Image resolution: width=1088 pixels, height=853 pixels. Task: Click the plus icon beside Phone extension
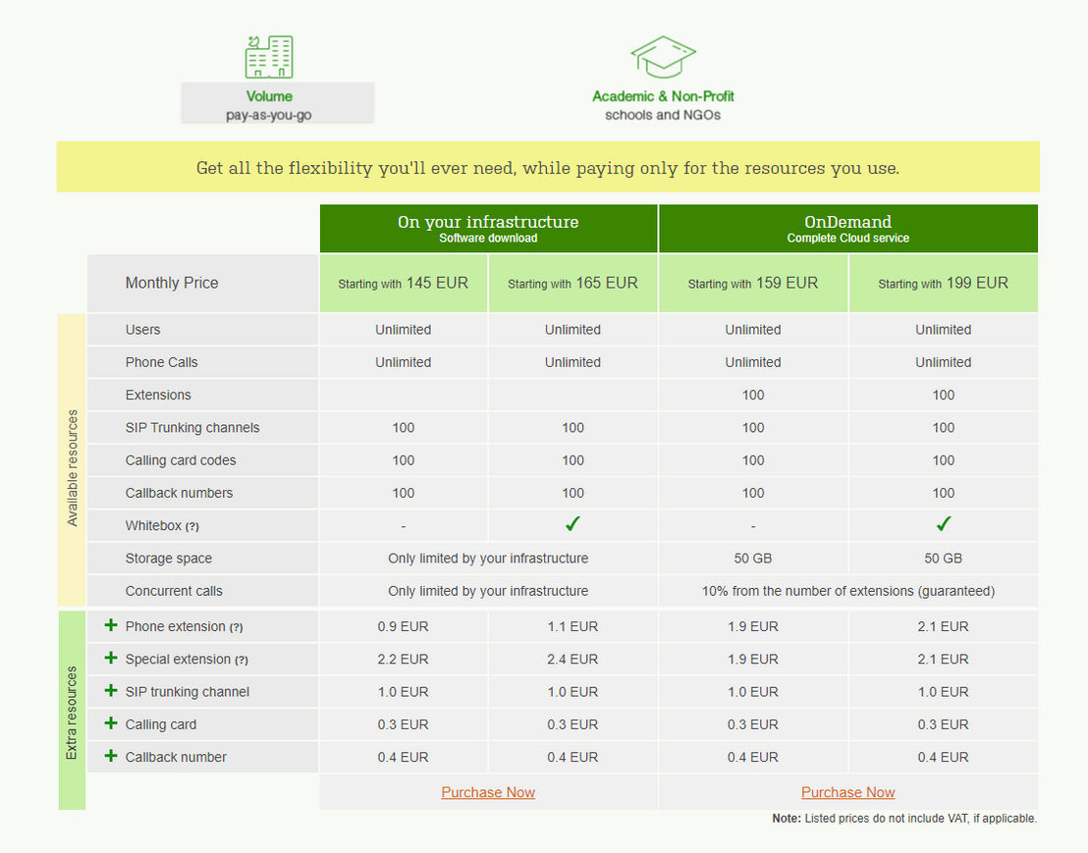tap(110, 625)
